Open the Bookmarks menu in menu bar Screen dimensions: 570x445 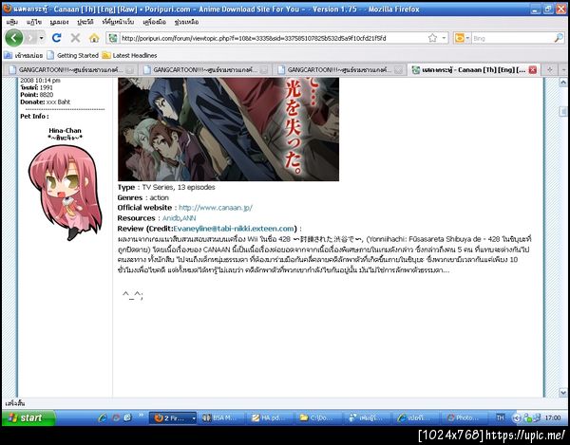point(118,22)
